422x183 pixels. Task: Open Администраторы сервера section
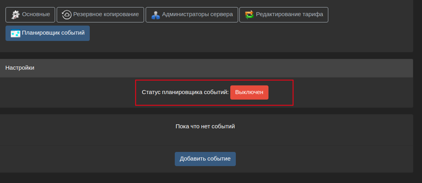pos(192,15)
